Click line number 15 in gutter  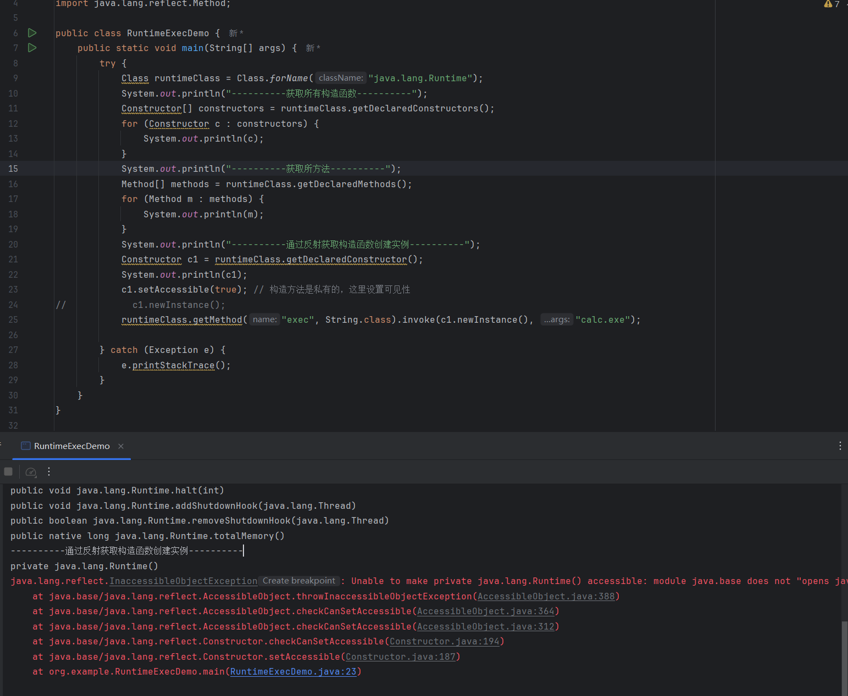(13, 169)
